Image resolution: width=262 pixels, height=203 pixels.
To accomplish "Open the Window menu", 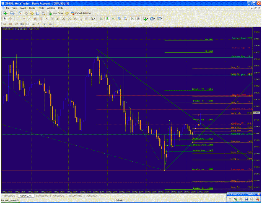I will click(51, 8).
